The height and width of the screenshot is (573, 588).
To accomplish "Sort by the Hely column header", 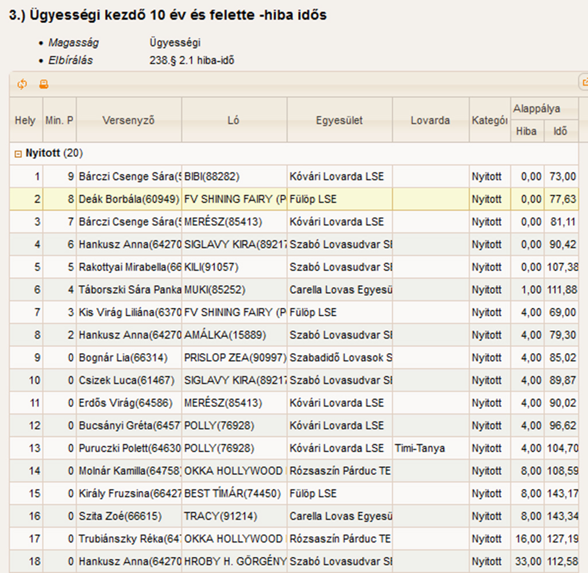I will pyautogui.click(x=25, y=120).
